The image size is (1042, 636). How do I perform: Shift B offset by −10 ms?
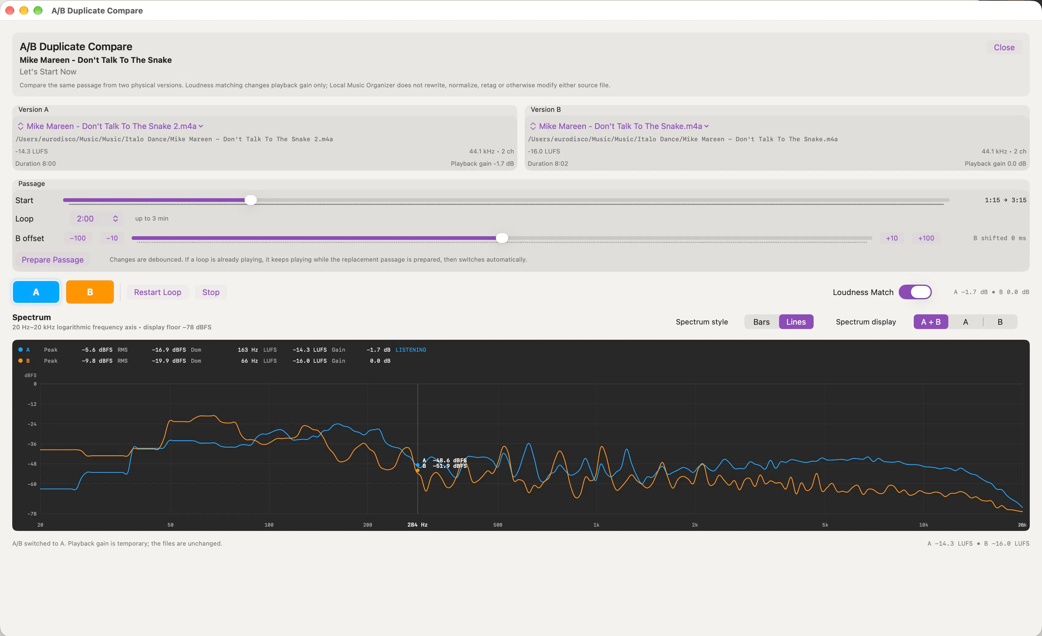pyautogui.click(x=112, y=238)
